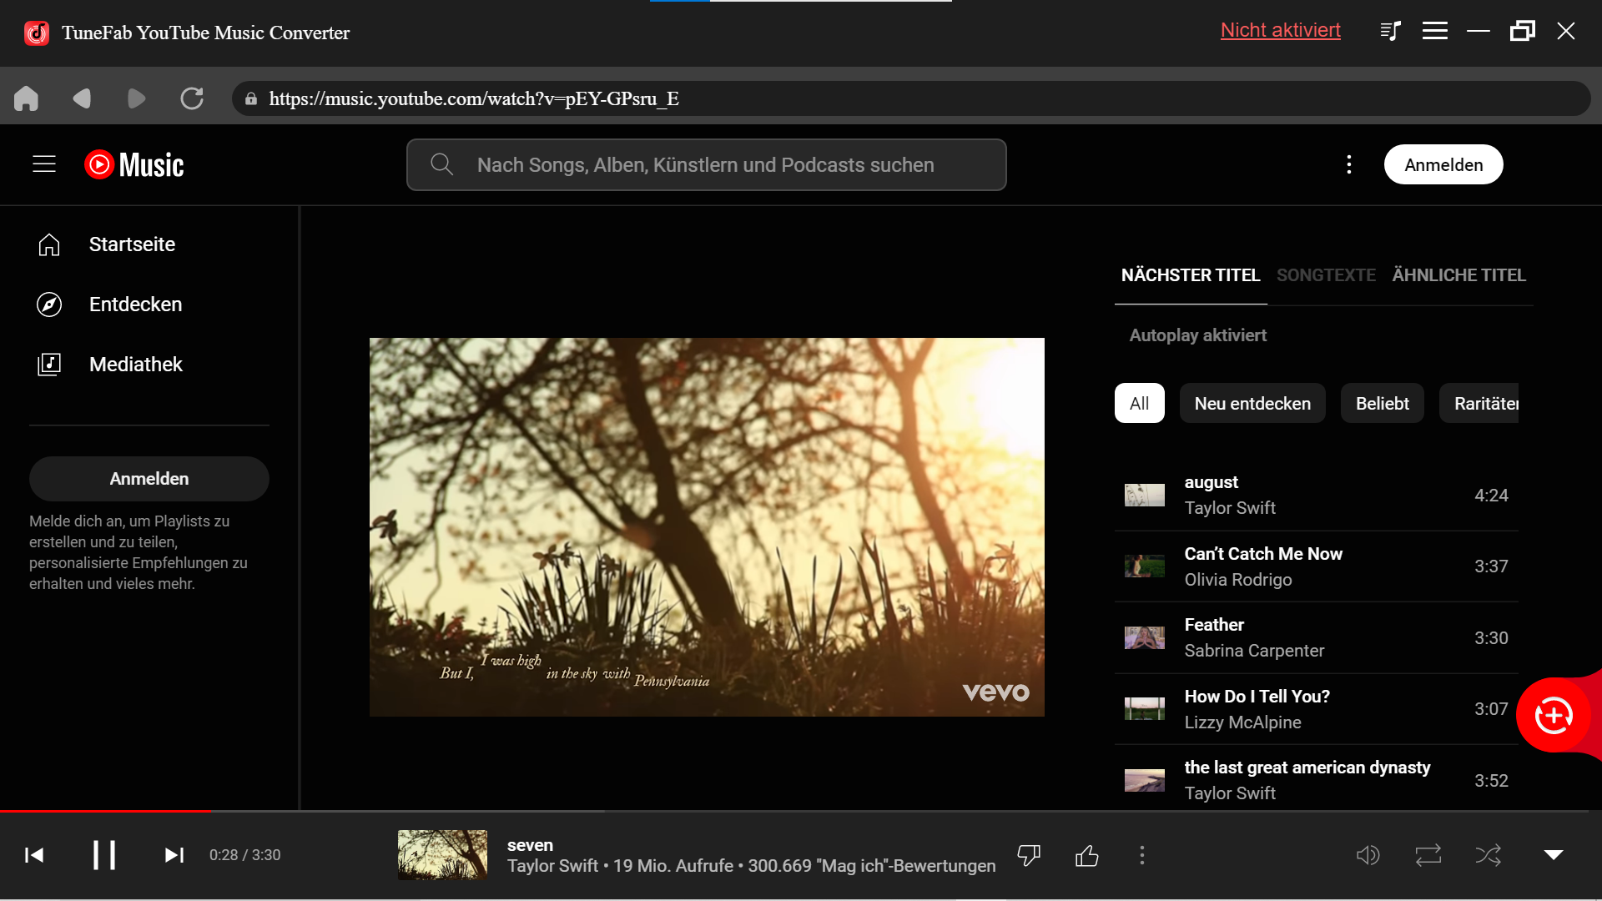Toggle the YouTube Music sidebar menu

tap(44, 164)
